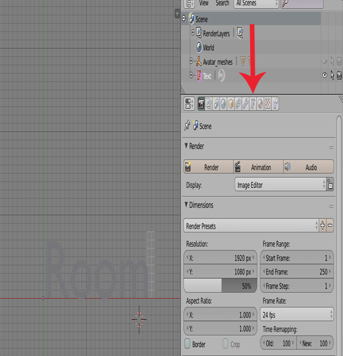This screenshot has height=356, width=343.
Task: Open the Outliner View menu
Action: click(204, 3)
